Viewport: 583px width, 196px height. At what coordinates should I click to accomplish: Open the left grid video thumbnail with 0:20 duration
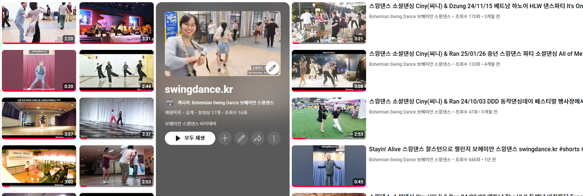[39, 71]
